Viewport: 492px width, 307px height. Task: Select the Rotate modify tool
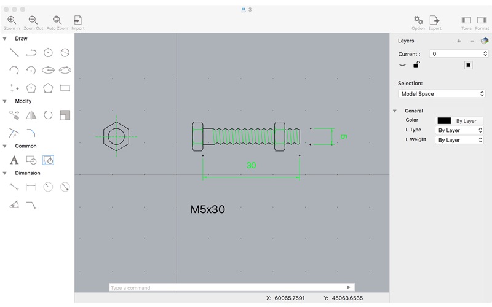(48, 115)
